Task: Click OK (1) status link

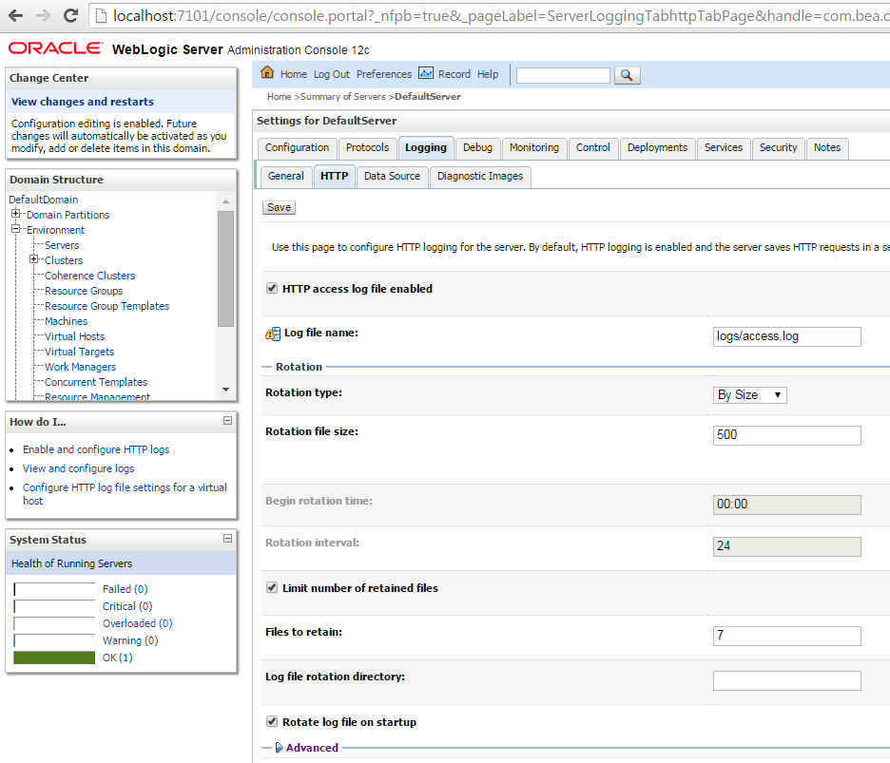Action: (x=118, y=658)
